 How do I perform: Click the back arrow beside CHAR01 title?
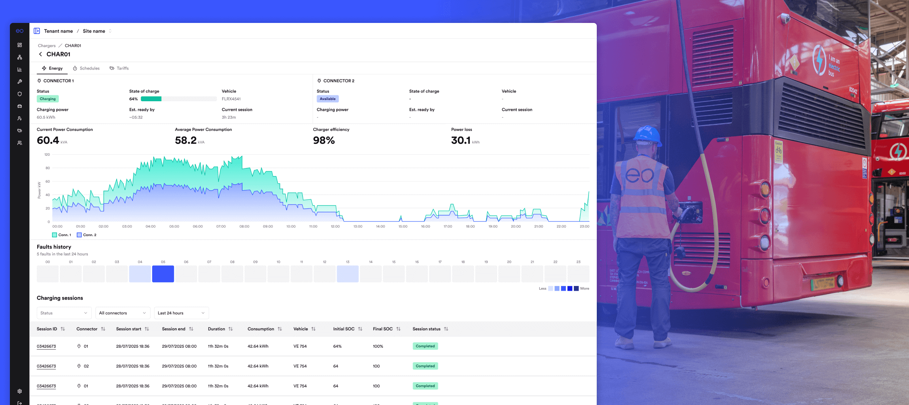[x=40, y=54]
